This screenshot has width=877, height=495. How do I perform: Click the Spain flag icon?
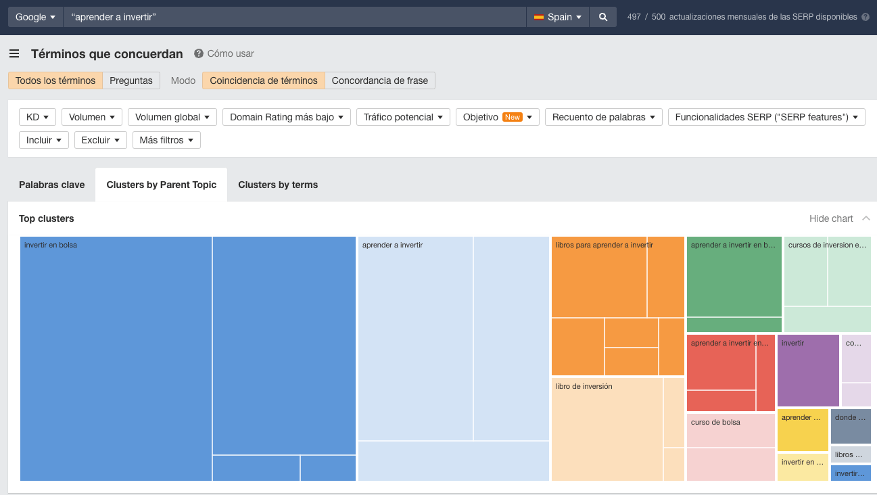coord(538,16)
